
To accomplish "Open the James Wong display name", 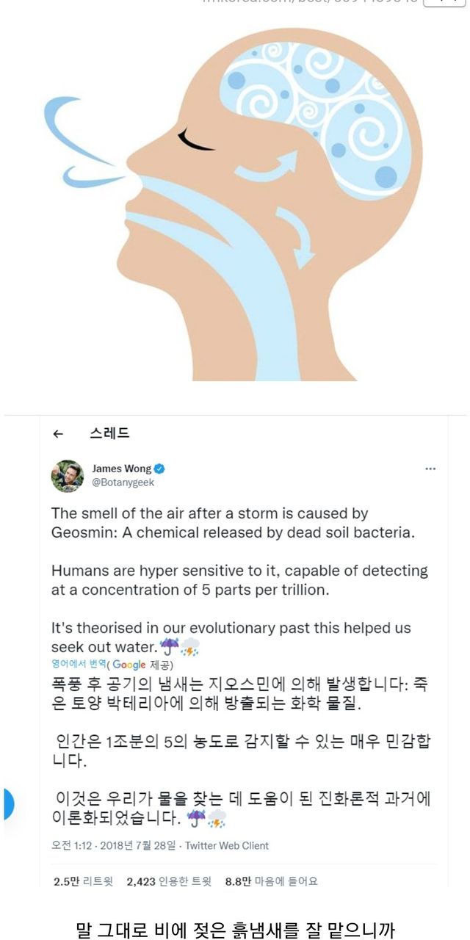I will pyautogui.click(x=121, y=469).
